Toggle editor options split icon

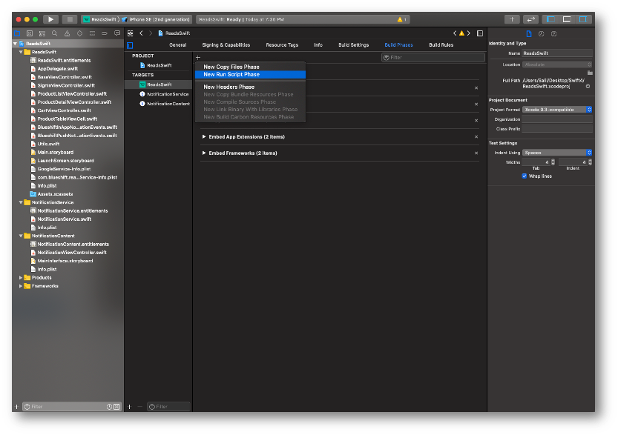point(480,33)
